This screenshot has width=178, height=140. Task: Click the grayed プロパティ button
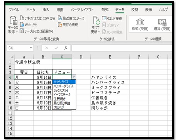(x=110, y=25)
